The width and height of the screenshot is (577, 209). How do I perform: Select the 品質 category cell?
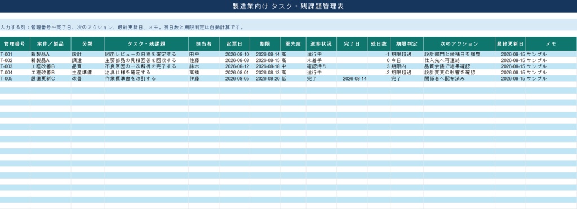click(x=87, y=66)
